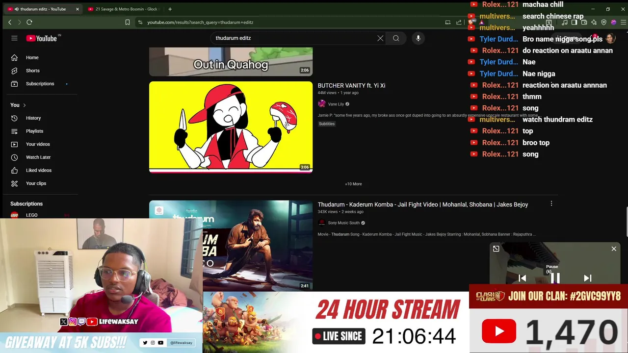Click into the YouTube search box

click(294, 38)
